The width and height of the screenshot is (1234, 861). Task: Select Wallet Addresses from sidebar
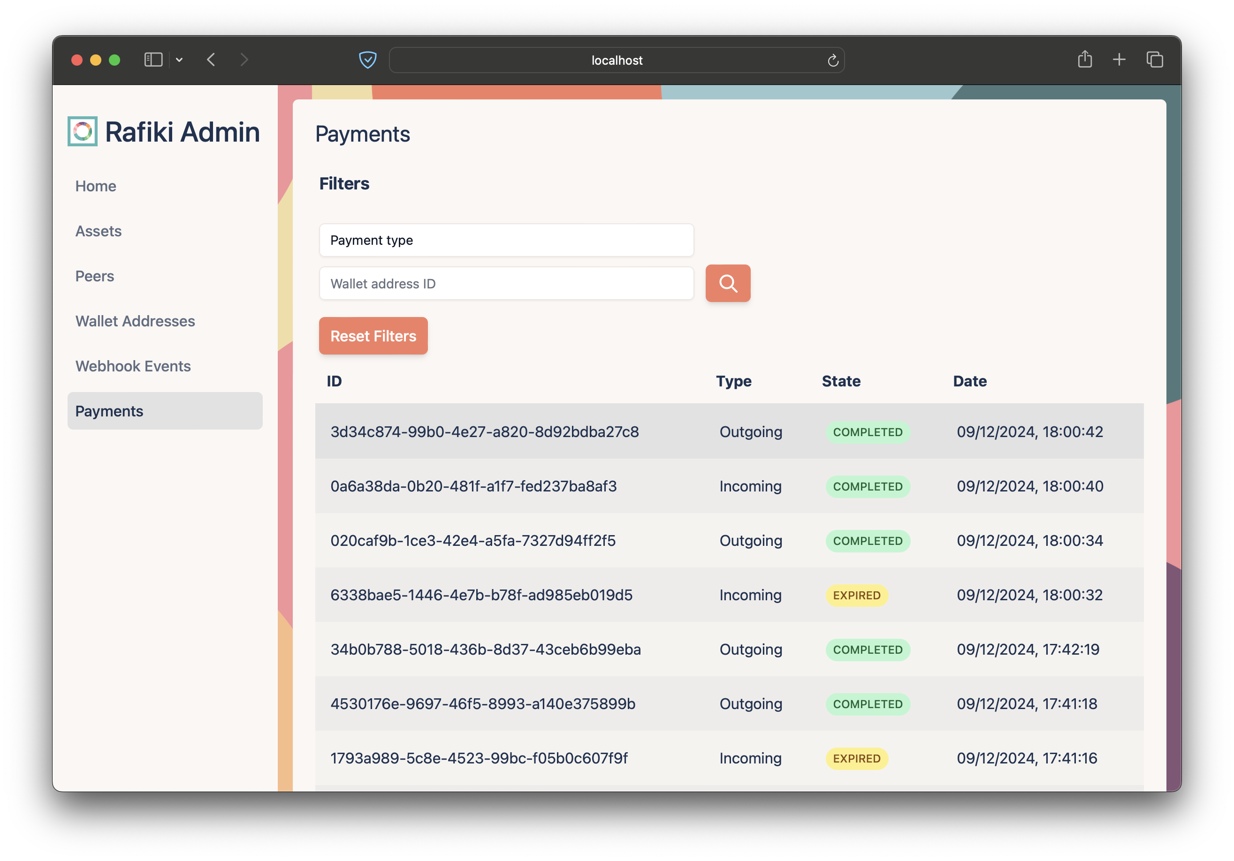135,321
